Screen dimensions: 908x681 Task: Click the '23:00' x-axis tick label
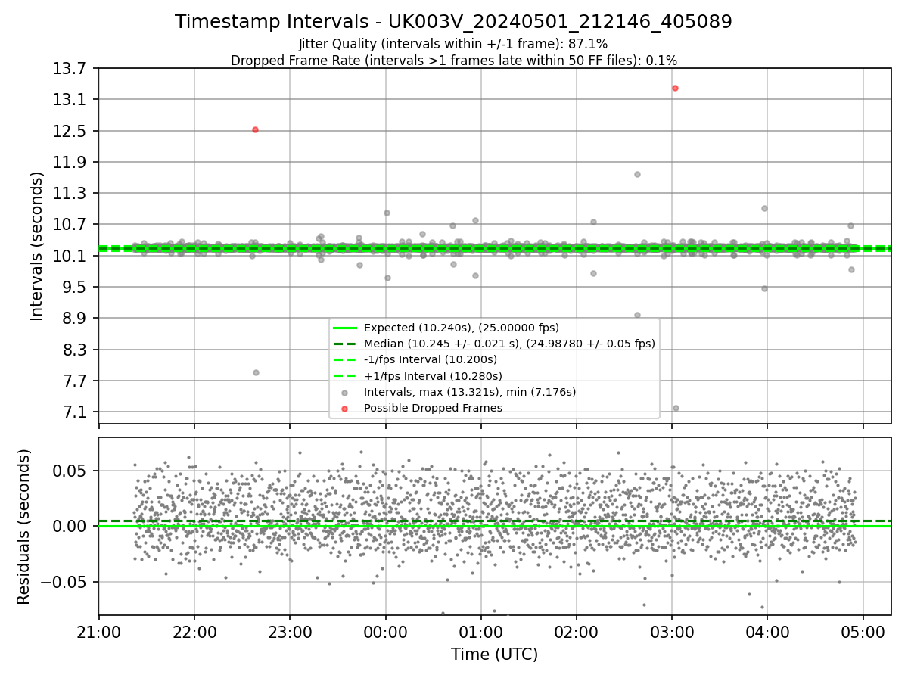290,631
